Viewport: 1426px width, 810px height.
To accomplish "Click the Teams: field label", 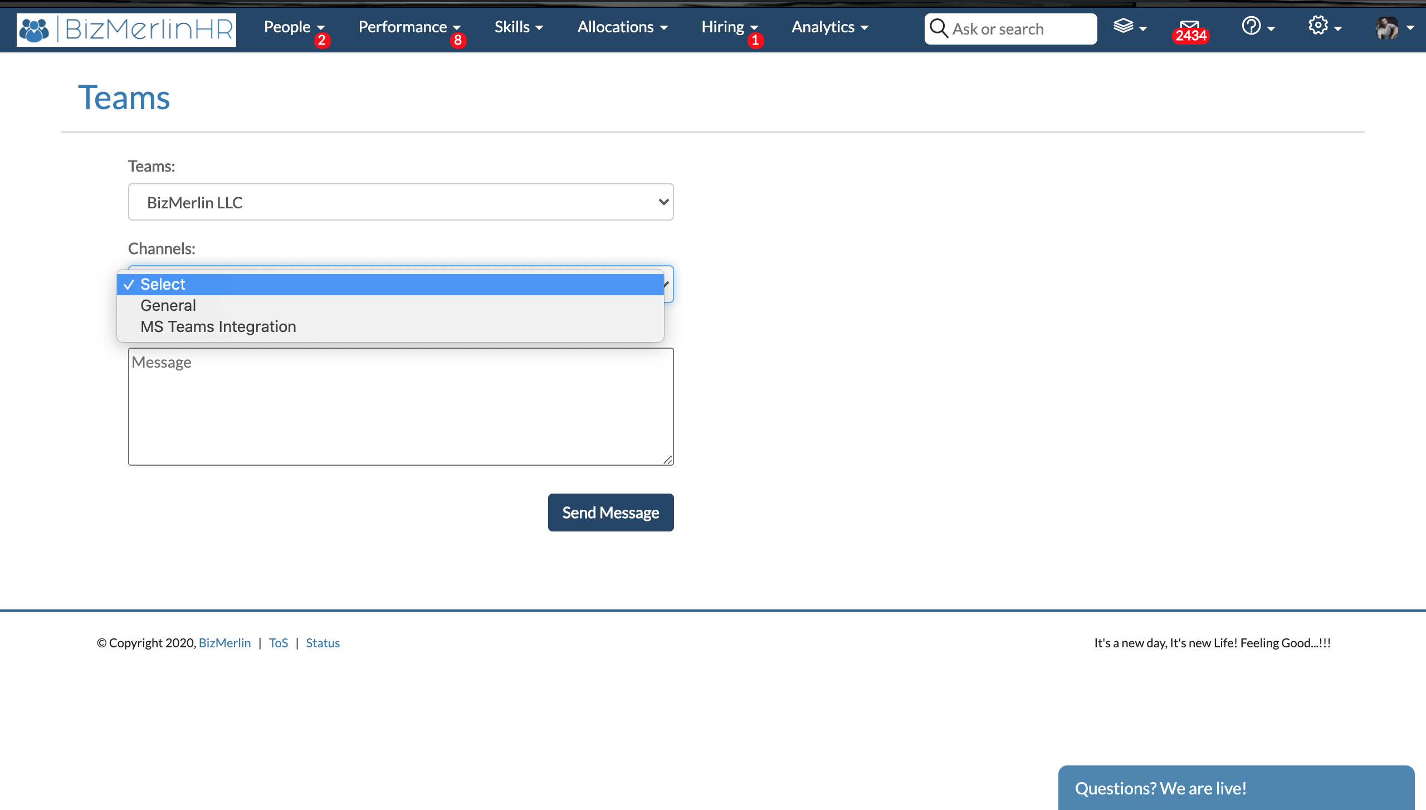I will click(x=152, y=166).
